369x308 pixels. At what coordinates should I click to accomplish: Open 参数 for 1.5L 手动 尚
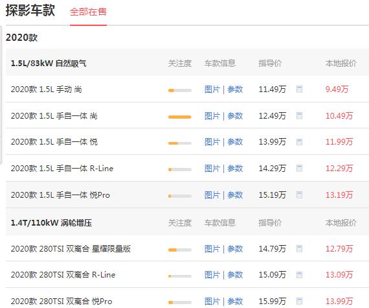[x=235, y=89]
